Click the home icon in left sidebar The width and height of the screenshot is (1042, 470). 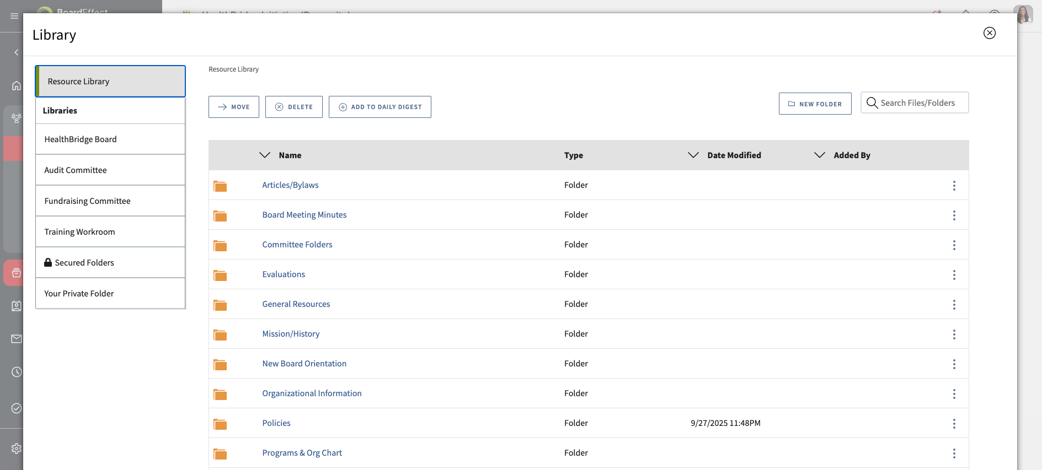(x=17, y=85)
